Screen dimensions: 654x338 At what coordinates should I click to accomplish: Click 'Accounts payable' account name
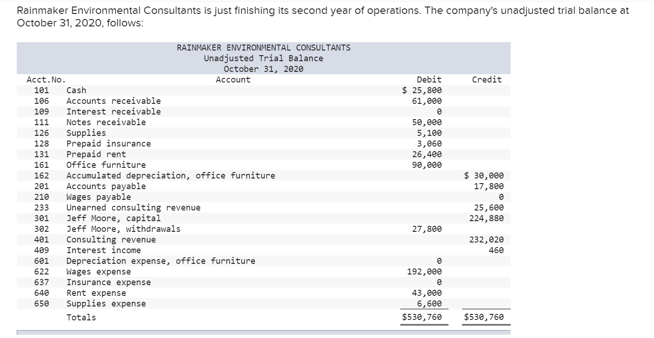point(106,186)
